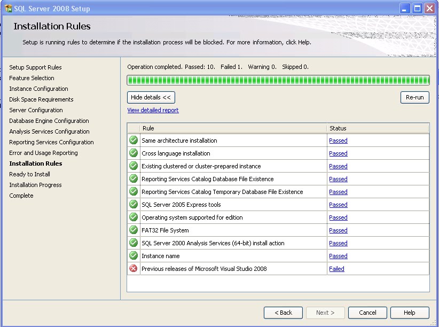Open Passed status for Instance name rule

click(338, 256)
